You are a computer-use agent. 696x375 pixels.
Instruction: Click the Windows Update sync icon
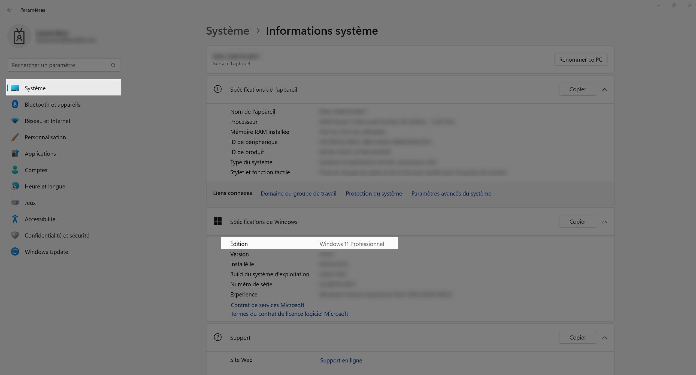coord(15,251)
